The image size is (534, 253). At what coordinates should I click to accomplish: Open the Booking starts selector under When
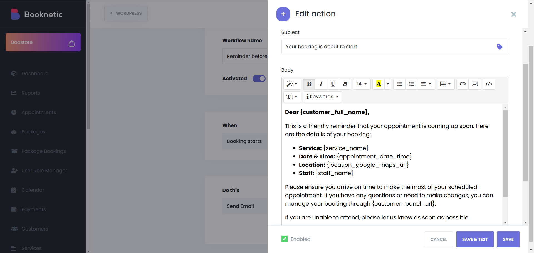coord(245,141)
